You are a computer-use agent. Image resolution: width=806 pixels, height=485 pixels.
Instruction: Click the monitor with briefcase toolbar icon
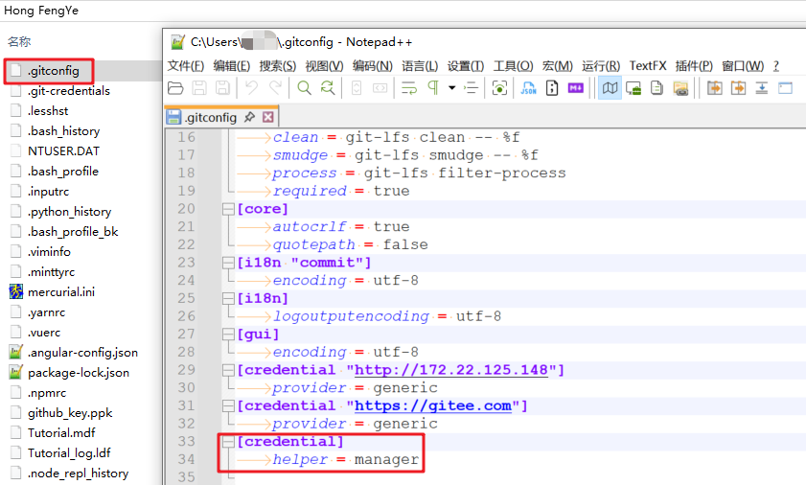(633, 88)
